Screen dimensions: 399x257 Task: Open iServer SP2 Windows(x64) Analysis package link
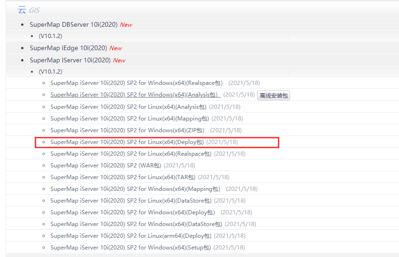[x=135, y=95]
